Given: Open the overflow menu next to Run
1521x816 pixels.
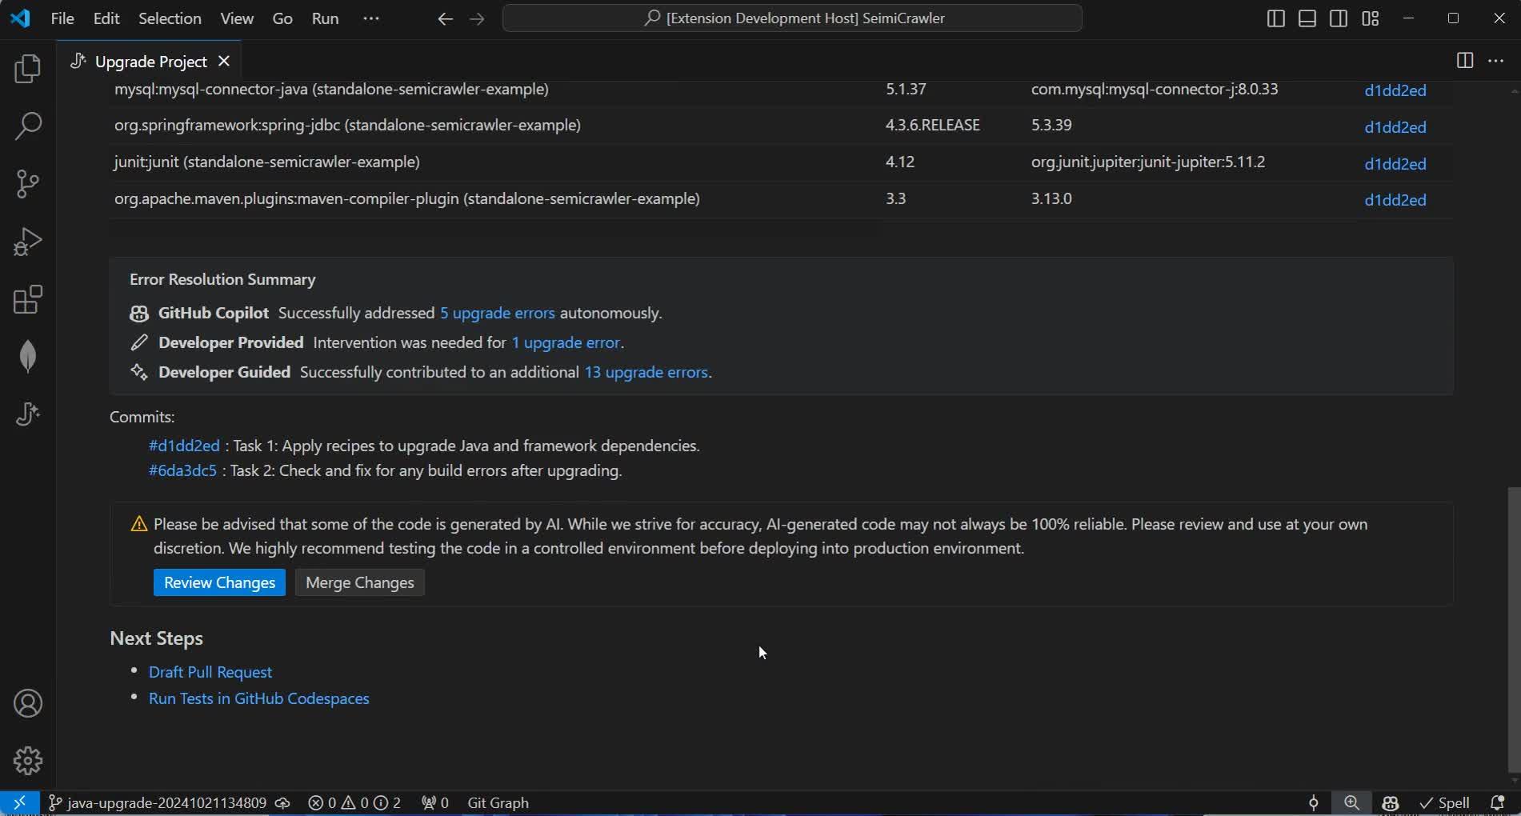Looking at the screenshot, I should pyautogui.click(x=370, y=18).
